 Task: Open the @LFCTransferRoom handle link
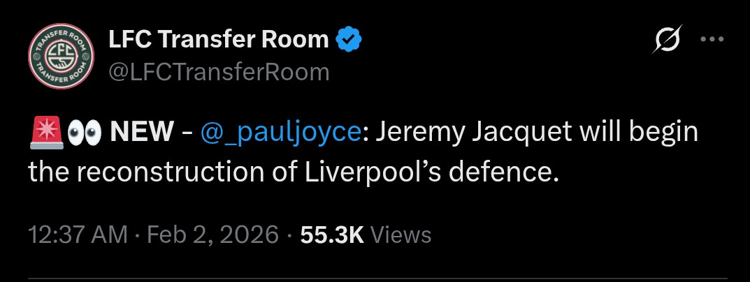tap(219, 71)
